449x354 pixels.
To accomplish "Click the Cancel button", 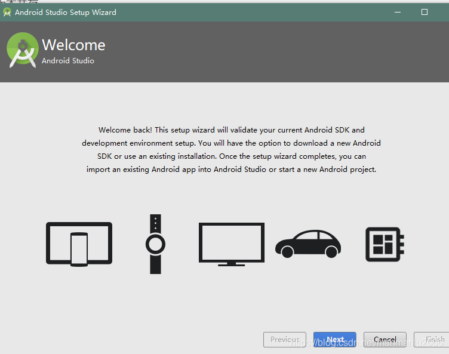I will point(385,340).
